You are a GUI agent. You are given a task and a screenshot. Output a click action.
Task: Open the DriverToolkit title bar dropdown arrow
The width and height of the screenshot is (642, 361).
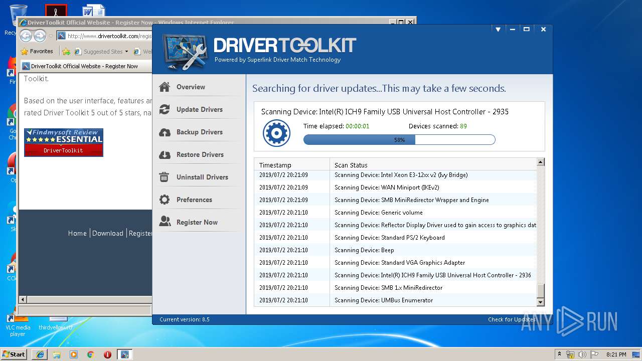[x=498, y=30]
